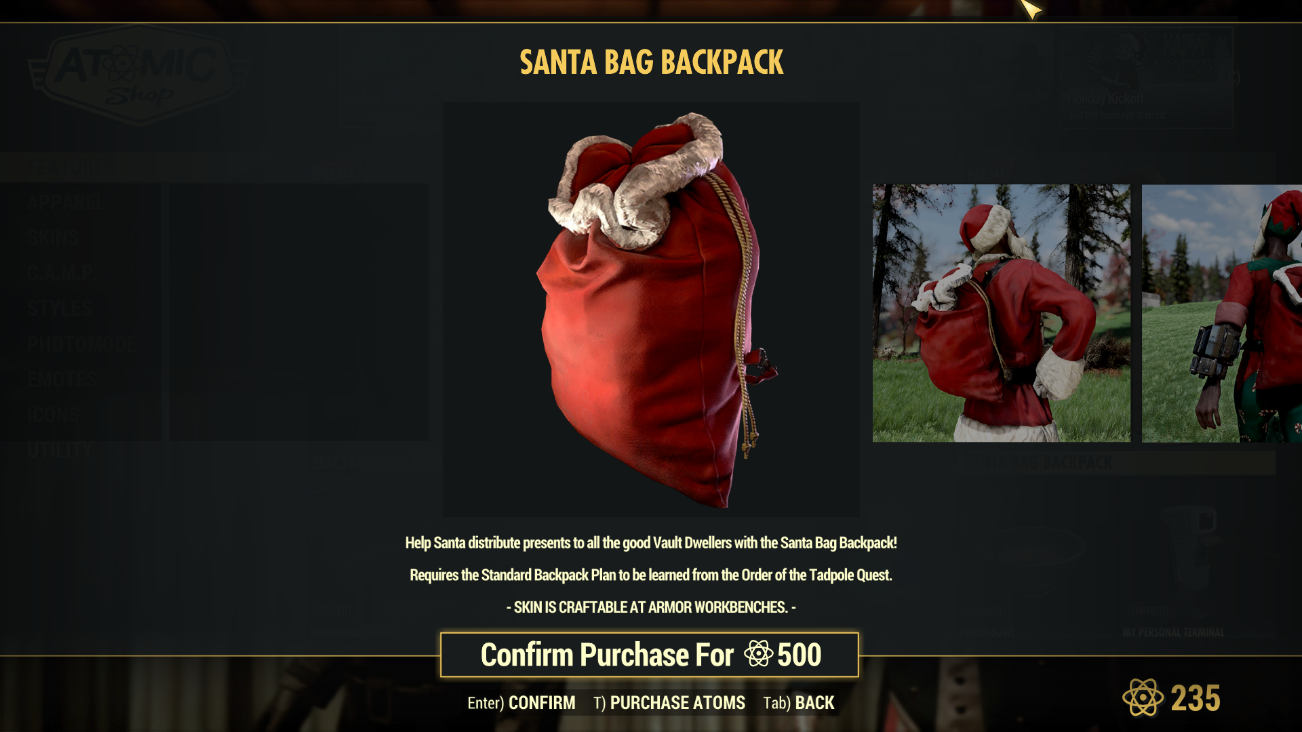1302x732 pixels.
Task: Click the Atomic Shop logo
Action: coord(139,75)
